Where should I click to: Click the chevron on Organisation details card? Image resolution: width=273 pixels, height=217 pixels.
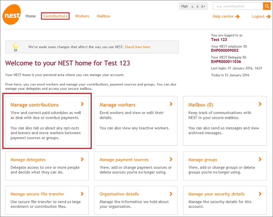(x=171, y=194)
